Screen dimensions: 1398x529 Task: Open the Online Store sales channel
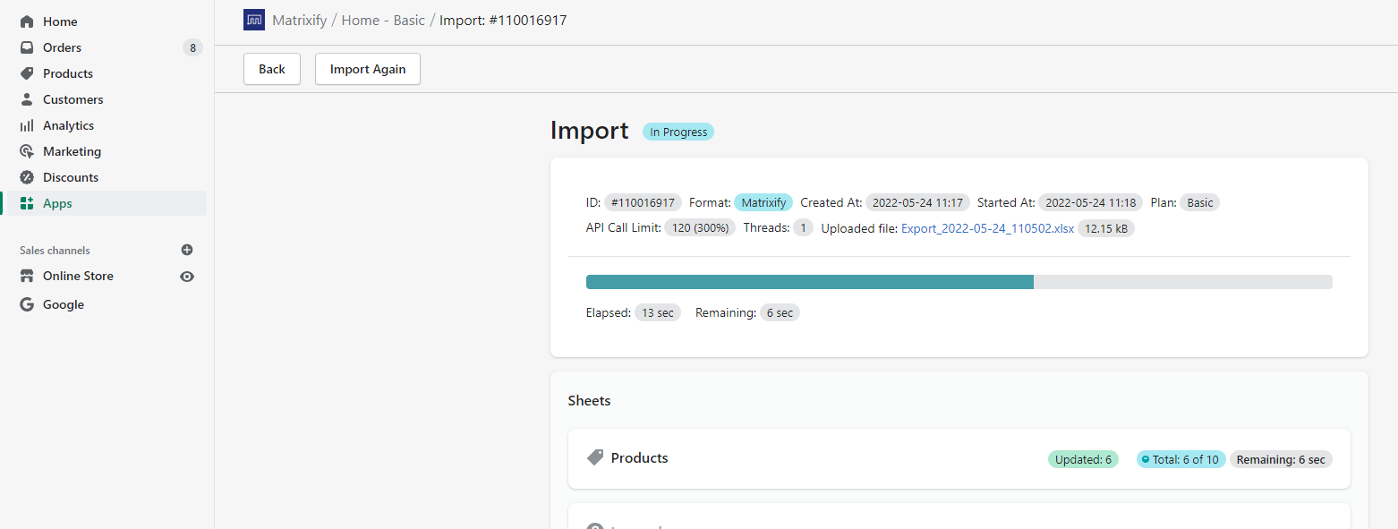(x=78, y=276)
